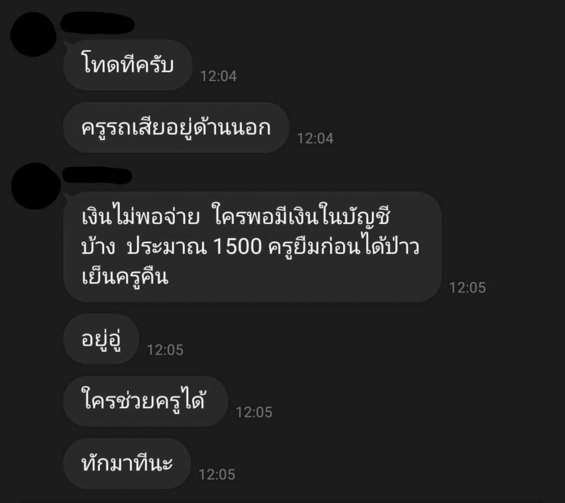
Task: Click the 12:05 timestamp beside the 1500 message
Action: point(467,288)
